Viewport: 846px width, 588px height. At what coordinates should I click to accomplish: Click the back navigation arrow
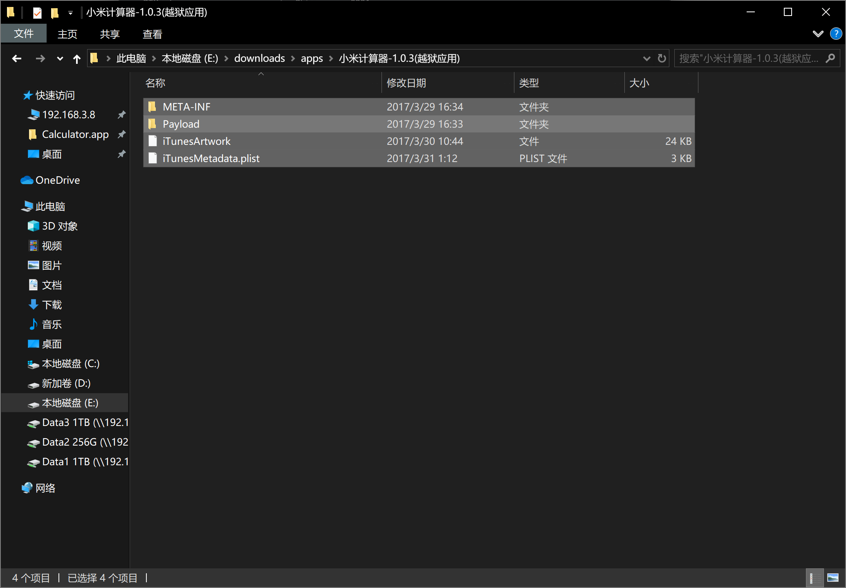click(17, 59)
